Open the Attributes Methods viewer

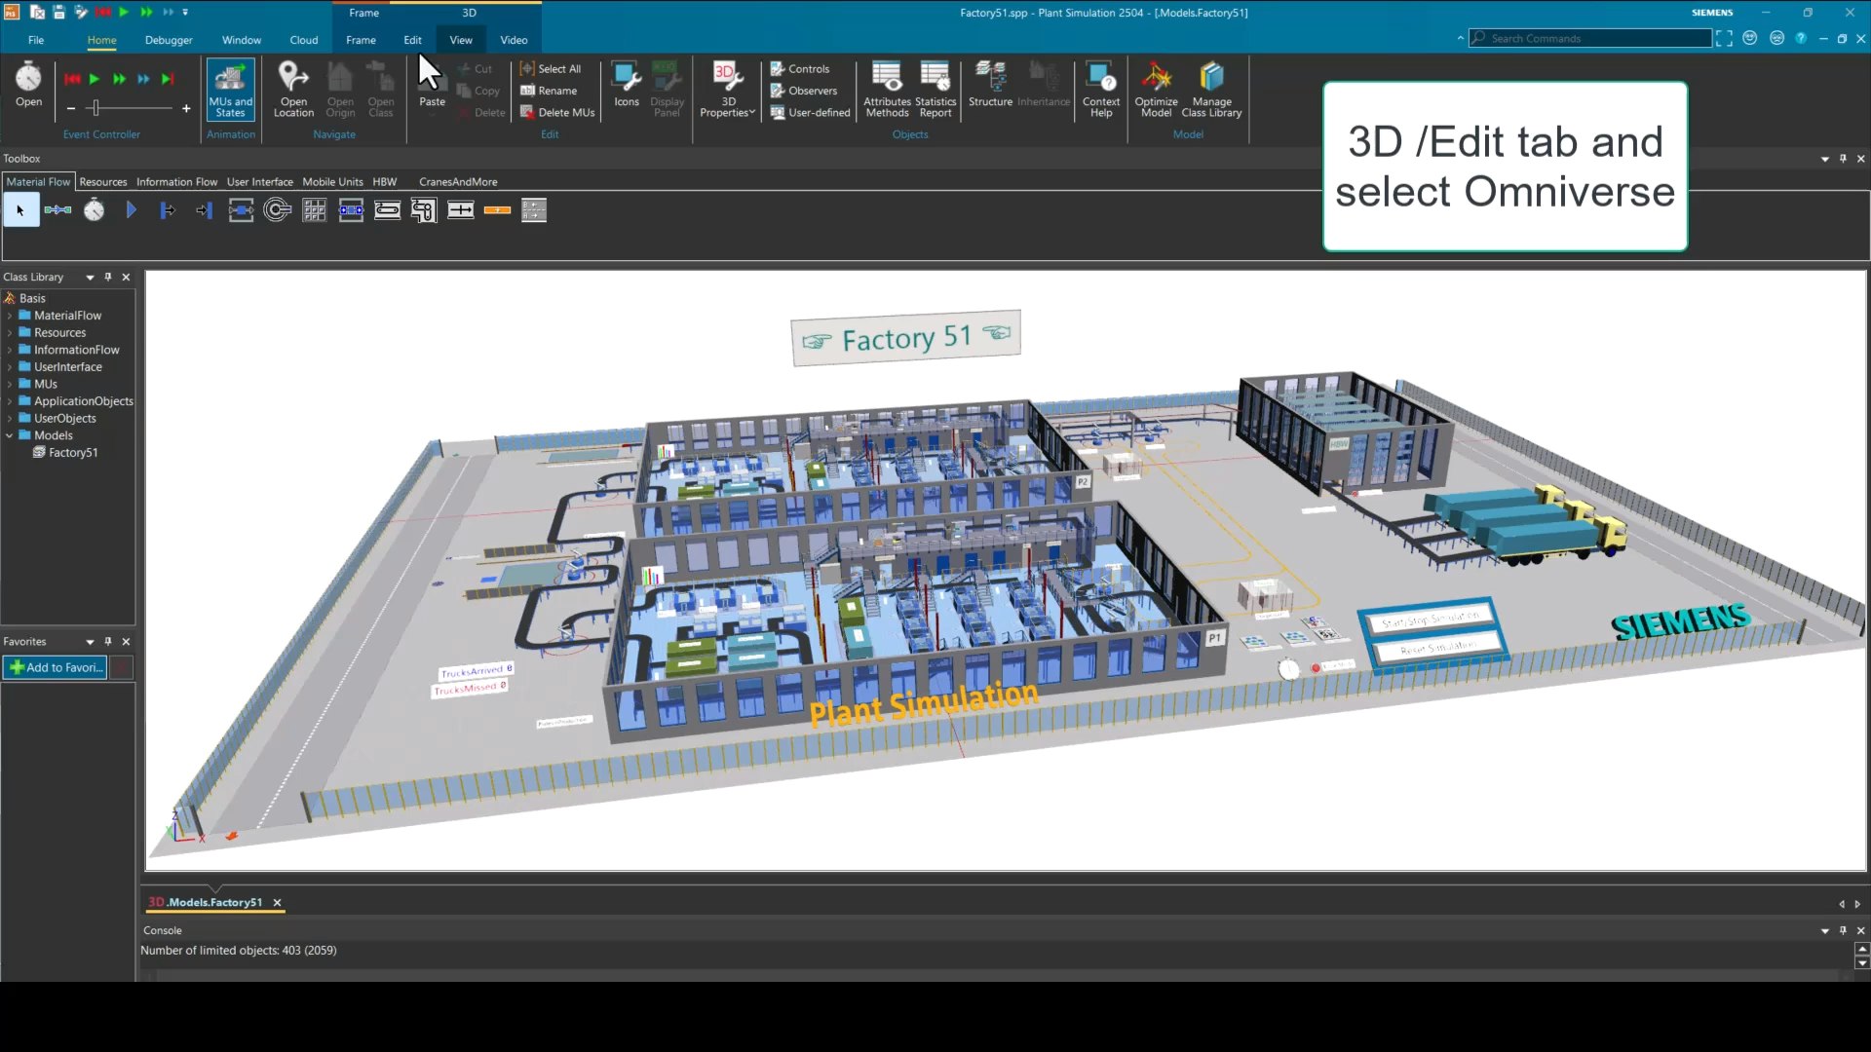click(x=887, y=89)
